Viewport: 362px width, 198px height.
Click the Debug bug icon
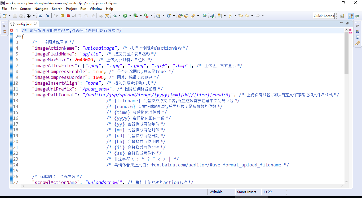point(114,16)
